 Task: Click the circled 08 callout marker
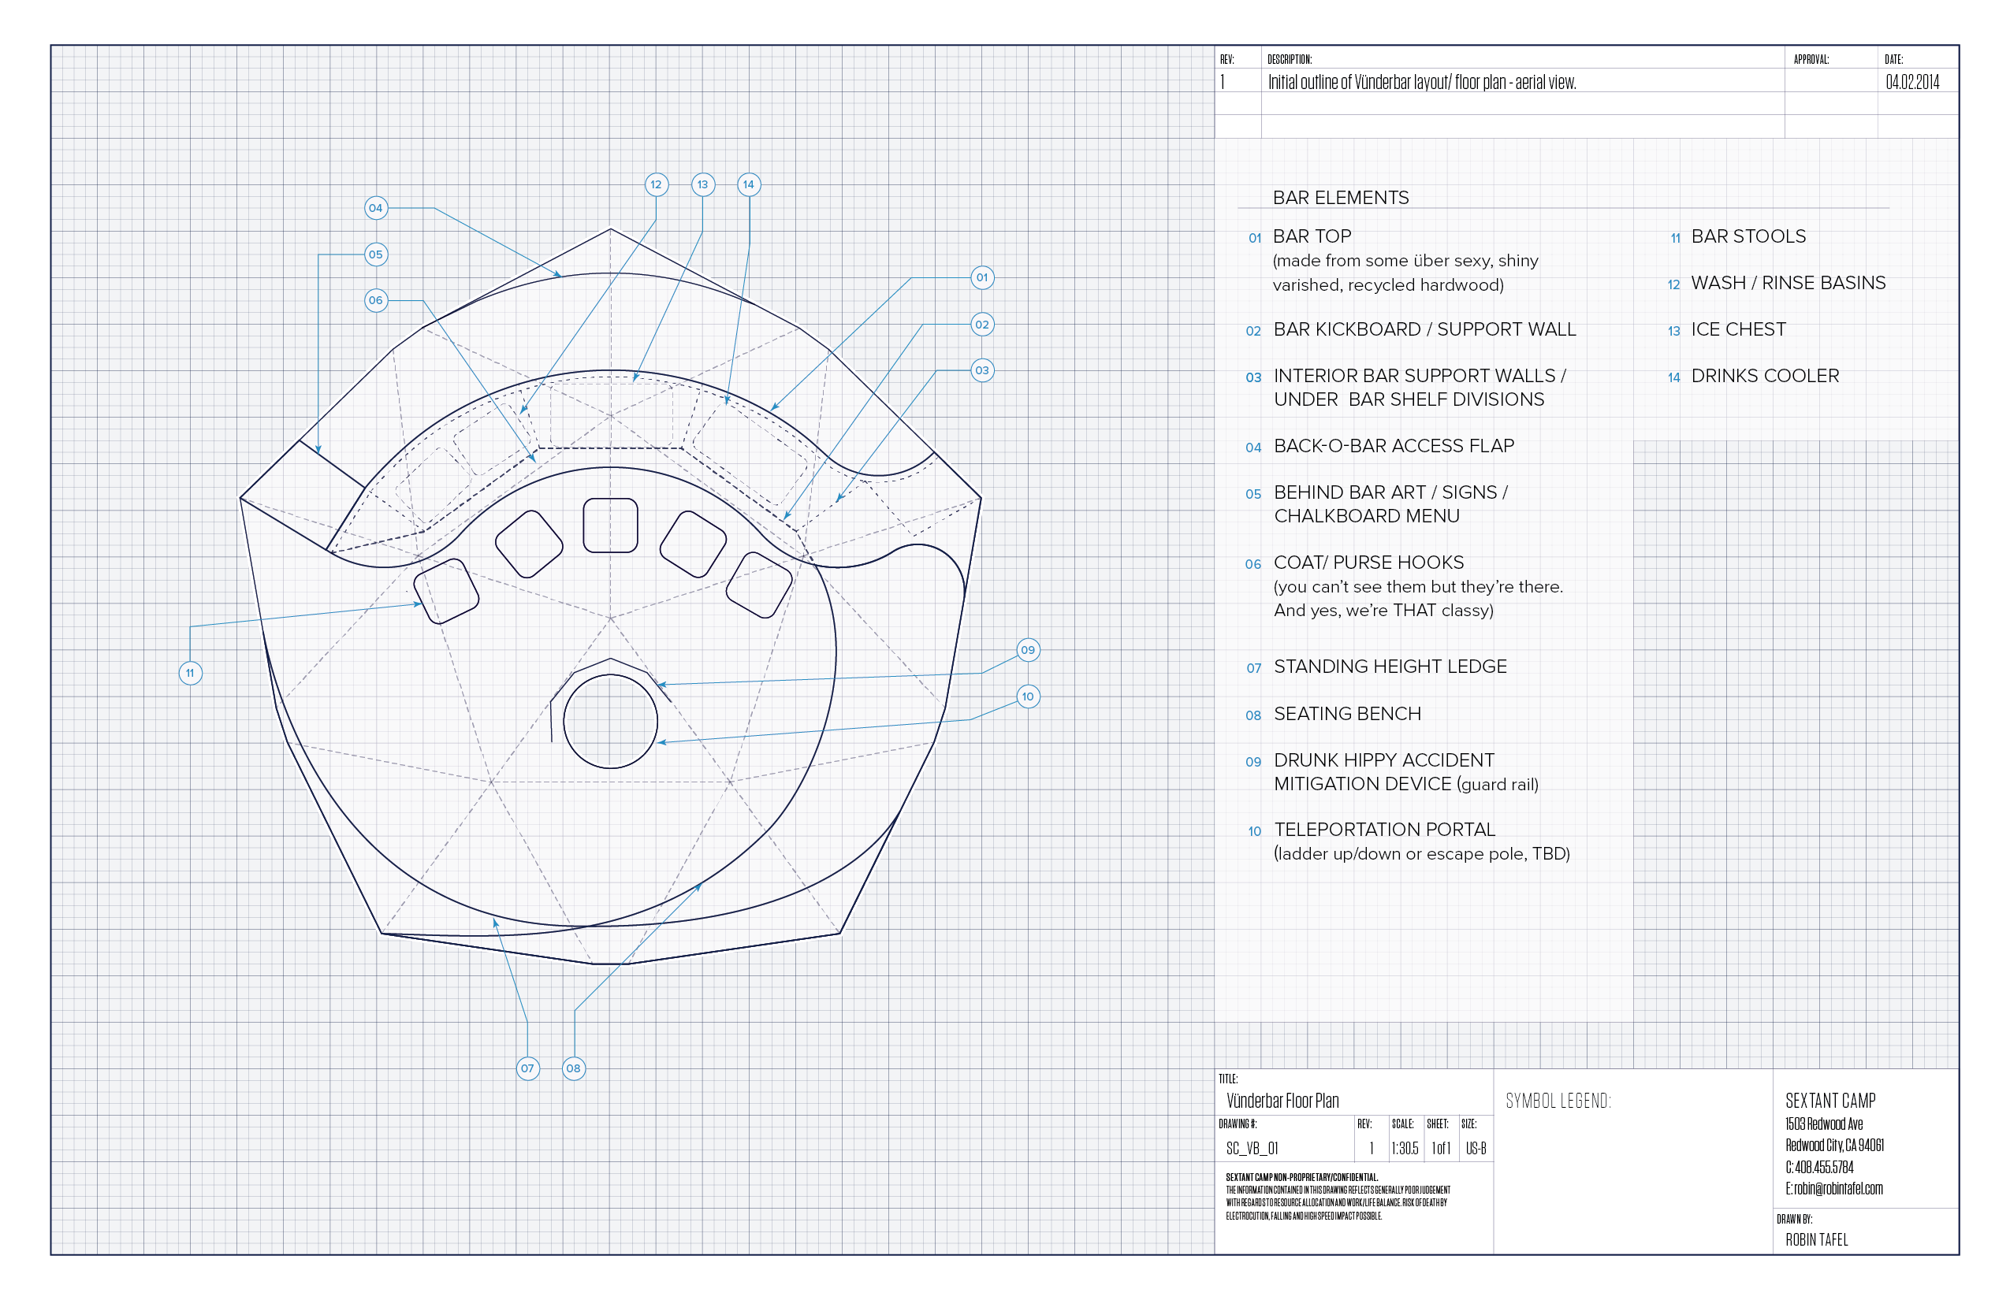(574, 1068)
